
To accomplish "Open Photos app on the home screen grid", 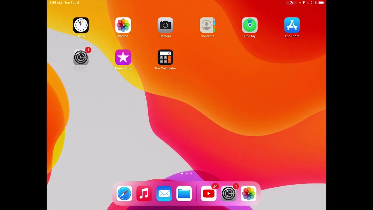I will tap(123, 25).
